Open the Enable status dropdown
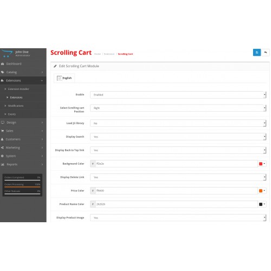The height and width of the screenshot is (271, 271). click(178, 95)
